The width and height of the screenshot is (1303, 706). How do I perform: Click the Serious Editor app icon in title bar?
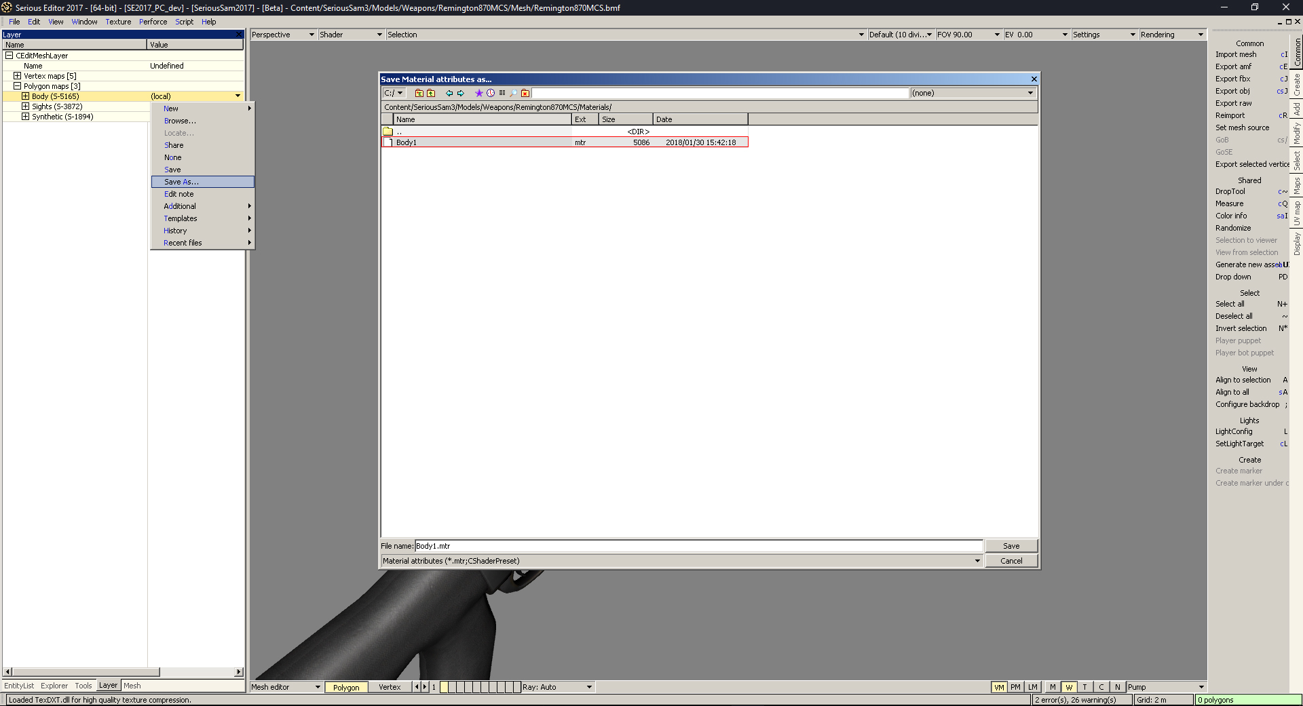coord(7,7)
